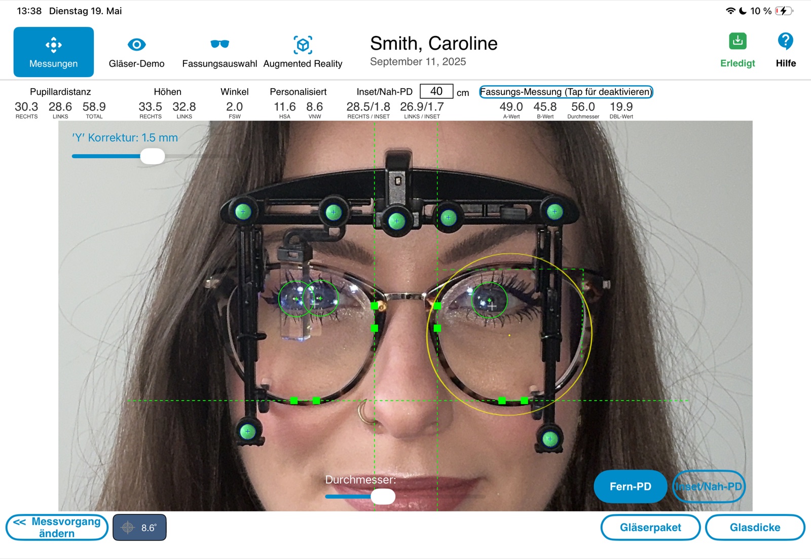Open the Hilfe question mark icon
Viewport: 811px width, 559px height.
click(785, 41)
